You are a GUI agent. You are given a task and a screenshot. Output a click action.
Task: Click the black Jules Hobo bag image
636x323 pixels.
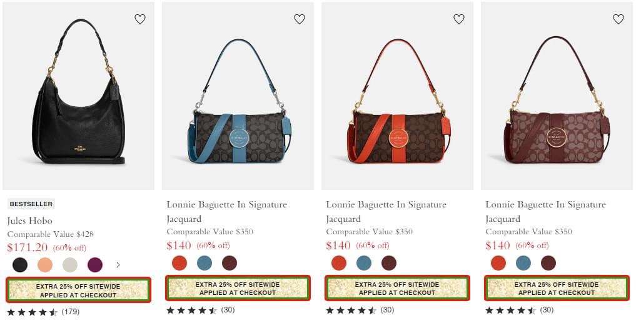click(78, 96)
